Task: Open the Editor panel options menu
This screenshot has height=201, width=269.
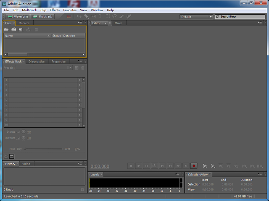Action: point(260,23)
